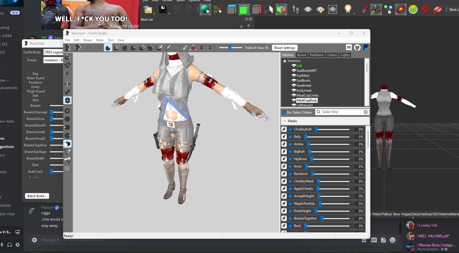This screenshot has height=253, width=459.
Task: Click the Brush Settings button
Action: 285,48
